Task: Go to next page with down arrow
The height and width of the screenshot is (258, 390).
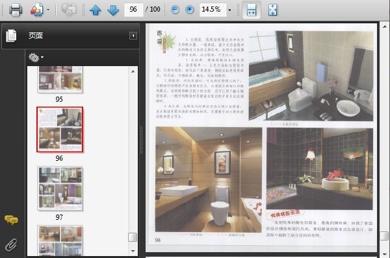Action: coord(113,10)
